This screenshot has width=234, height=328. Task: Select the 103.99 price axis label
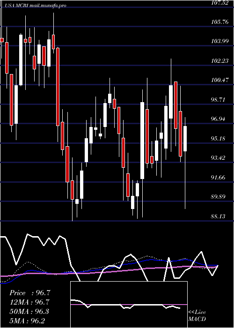(220, 41)
